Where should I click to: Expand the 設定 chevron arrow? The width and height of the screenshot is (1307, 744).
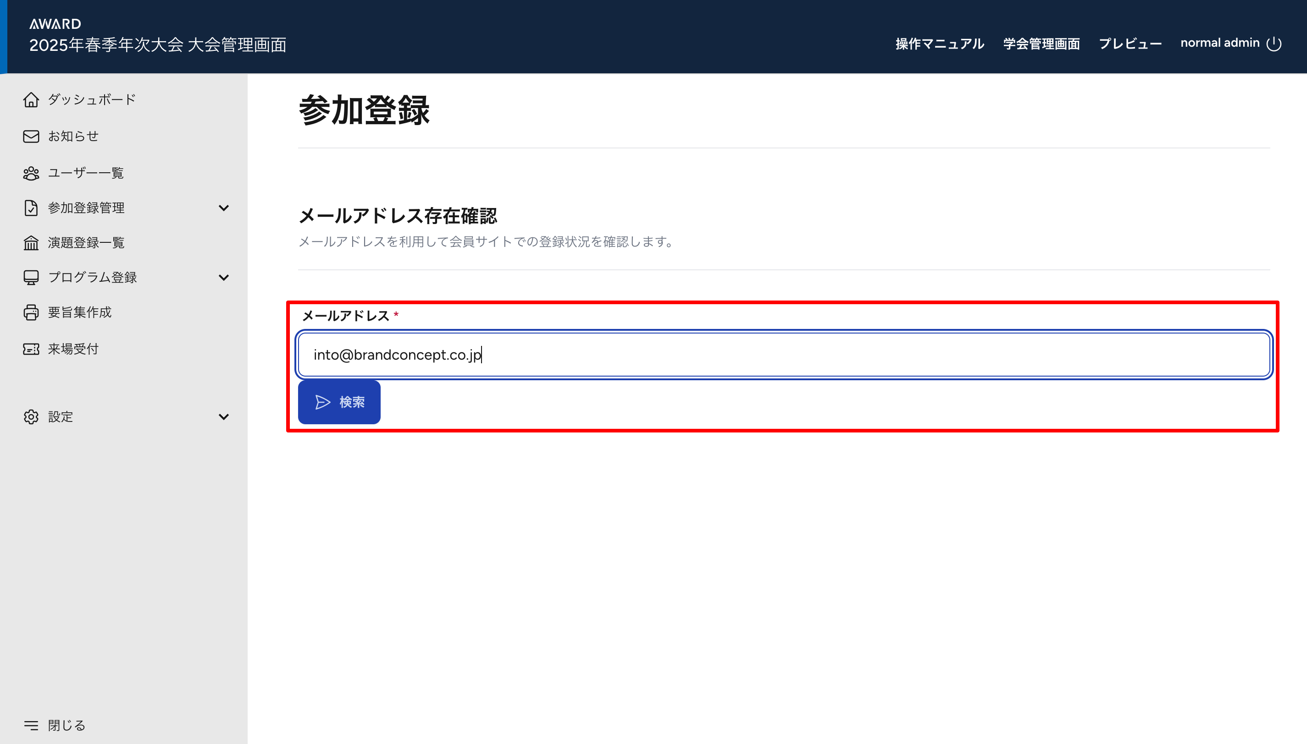click(223, 417)
